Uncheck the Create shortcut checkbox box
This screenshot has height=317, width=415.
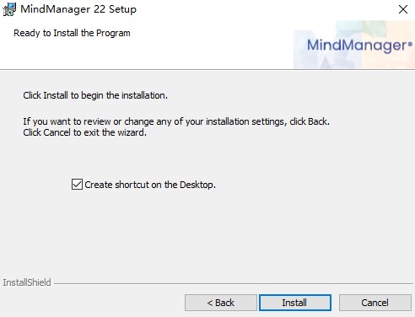pyautogui.click(x=77, y=185)
